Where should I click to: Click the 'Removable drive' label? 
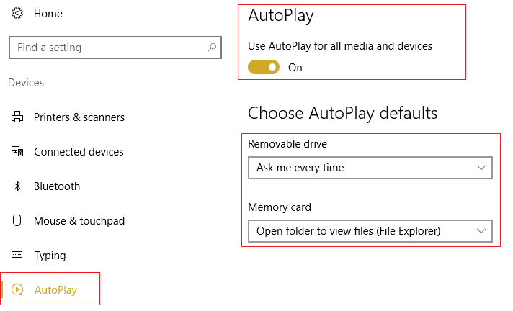287,144
